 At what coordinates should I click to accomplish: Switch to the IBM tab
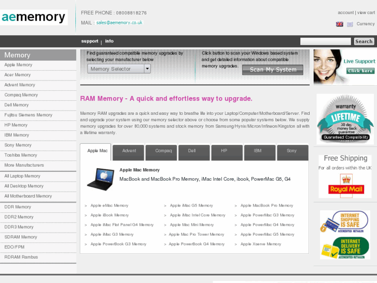[x=260, y=153]
